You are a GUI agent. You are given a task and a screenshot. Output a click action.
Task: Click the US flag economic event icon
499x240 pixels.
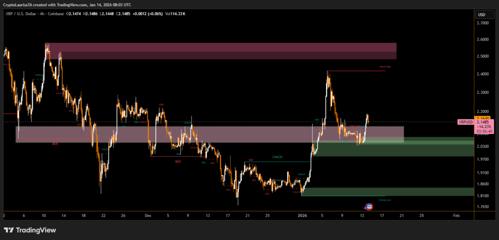tap(369, 206)
